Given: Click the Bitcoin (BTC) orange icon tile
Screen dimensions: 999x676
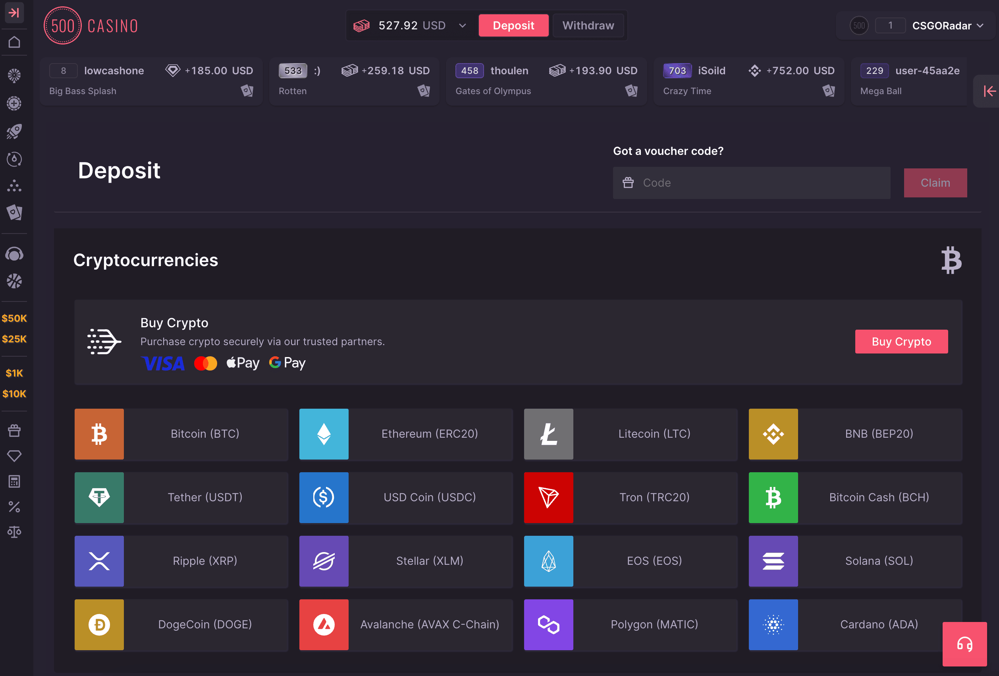Looking at the screenshot, I should [99, 434].
